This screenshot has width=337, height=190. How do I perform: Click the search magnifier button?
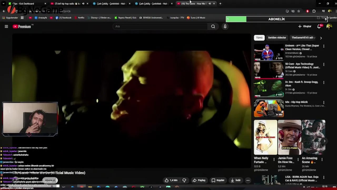point(213,26)
